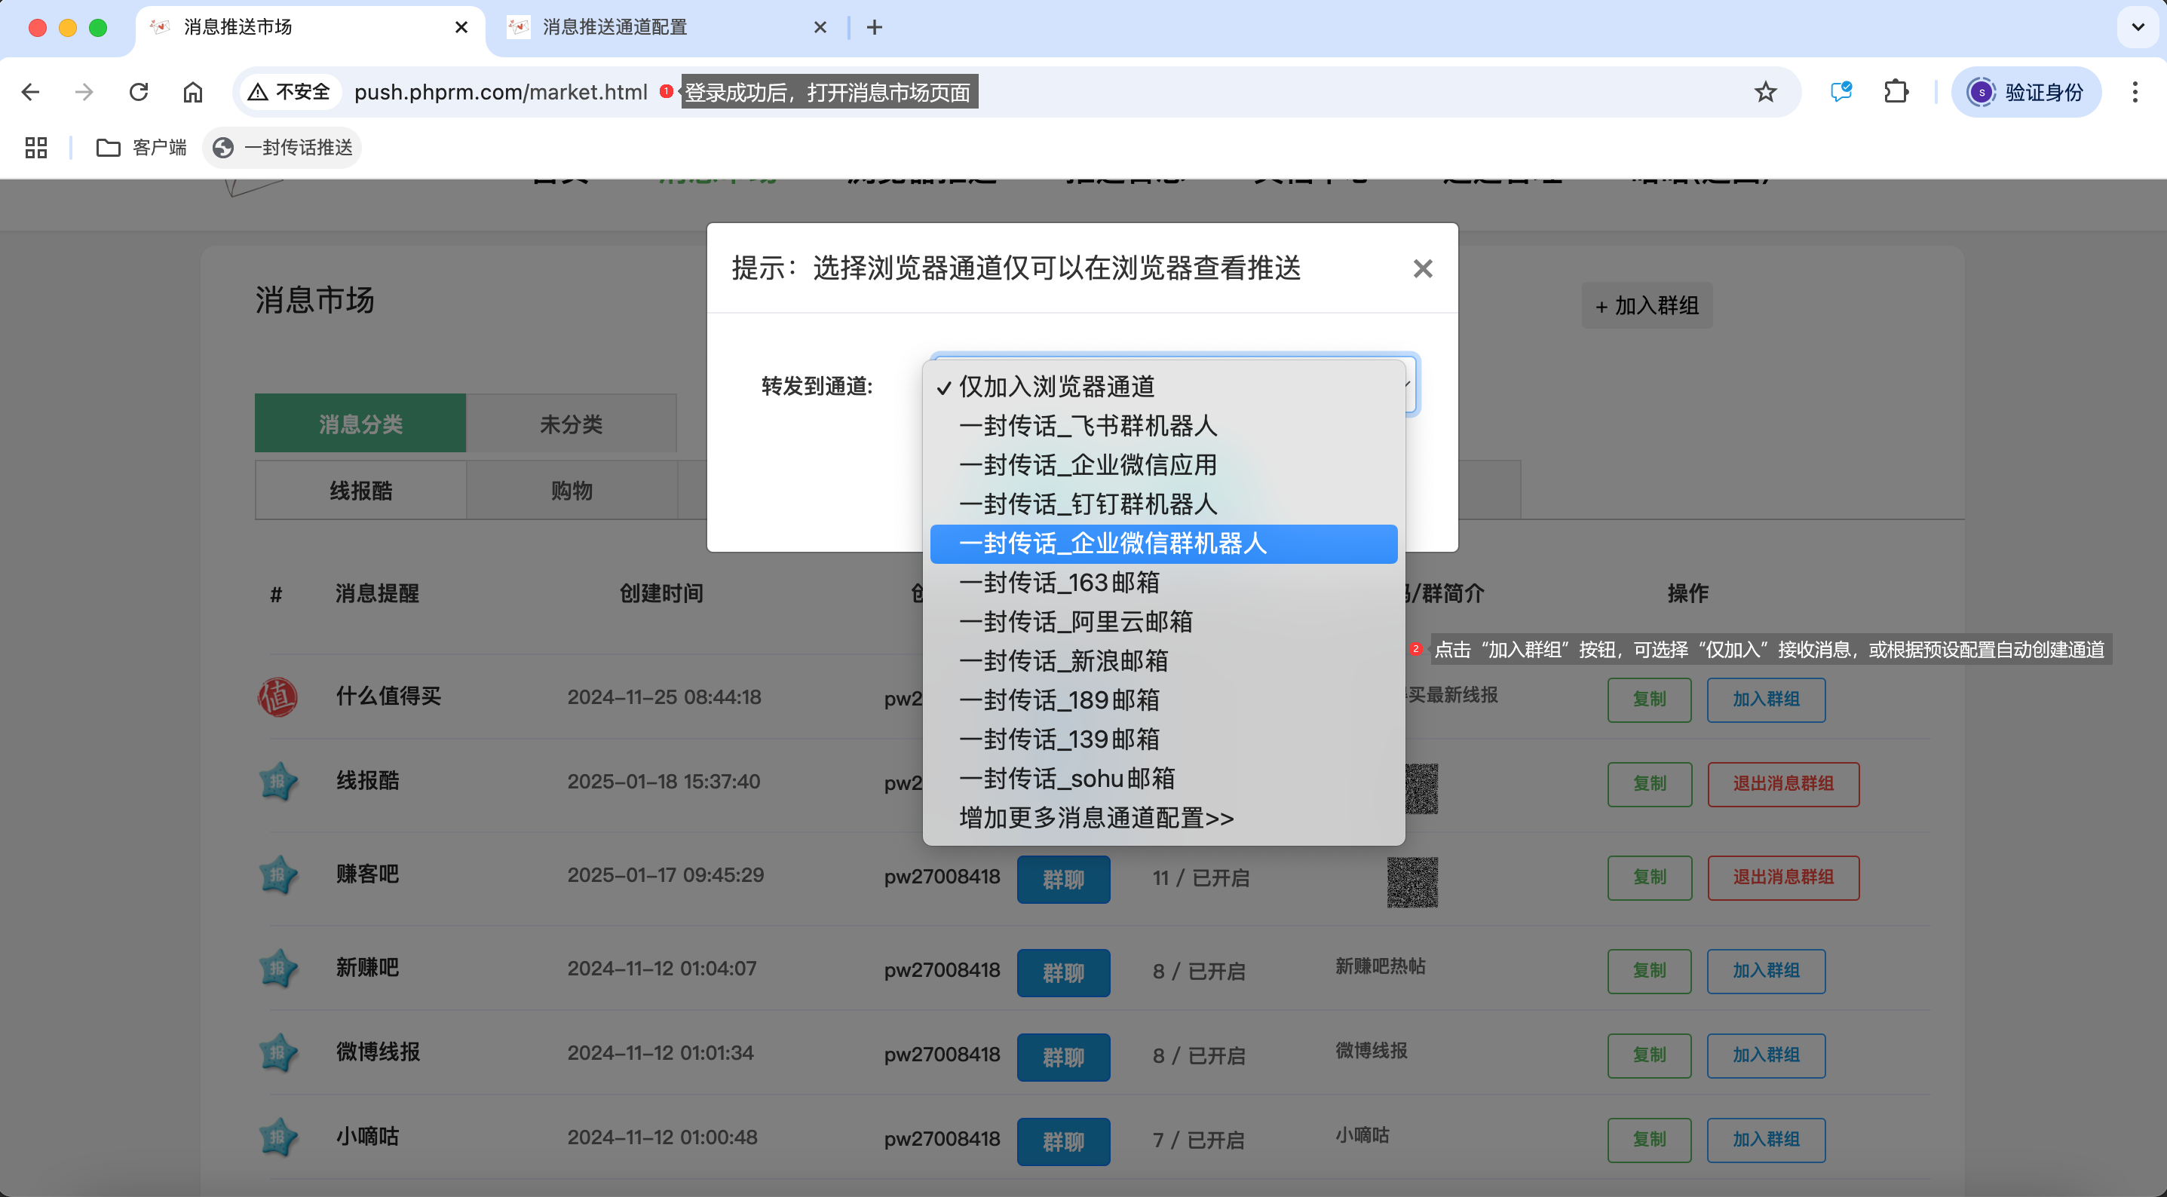Close the 提示 dialog with X
Screen dimensions: 2167x1197
tap(1423, 269)
